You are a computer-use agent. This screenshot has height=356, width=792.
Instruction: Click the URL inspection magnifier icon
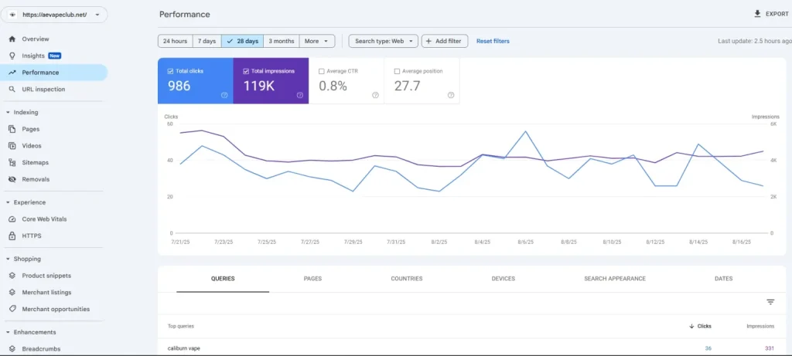point(12,90)
